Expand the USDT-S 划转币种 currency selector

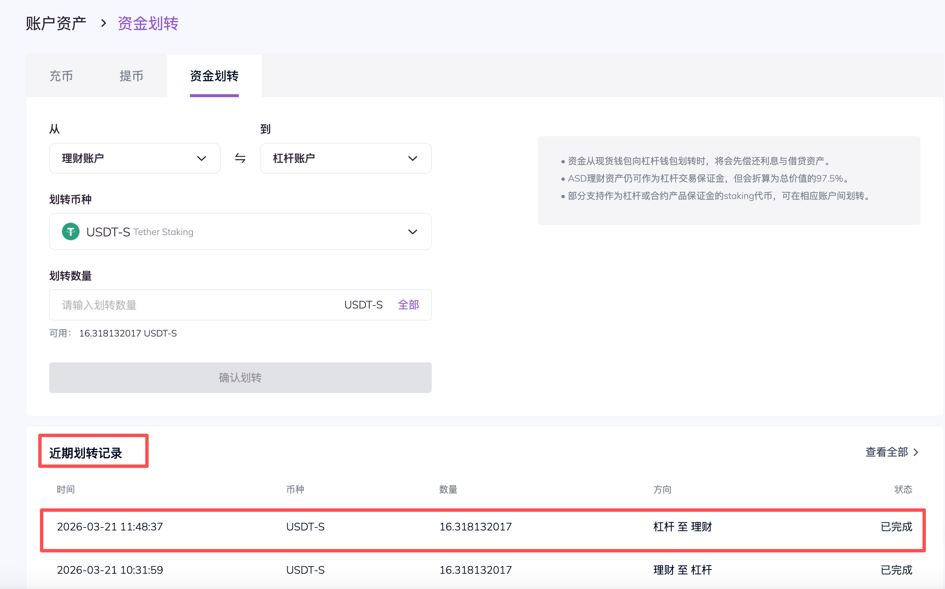(x=240, y=232)
